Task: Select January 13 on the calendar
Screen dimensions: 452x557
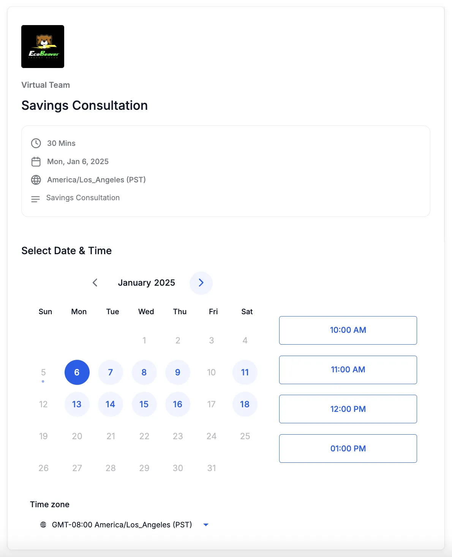Action: [x=77, y=404]
